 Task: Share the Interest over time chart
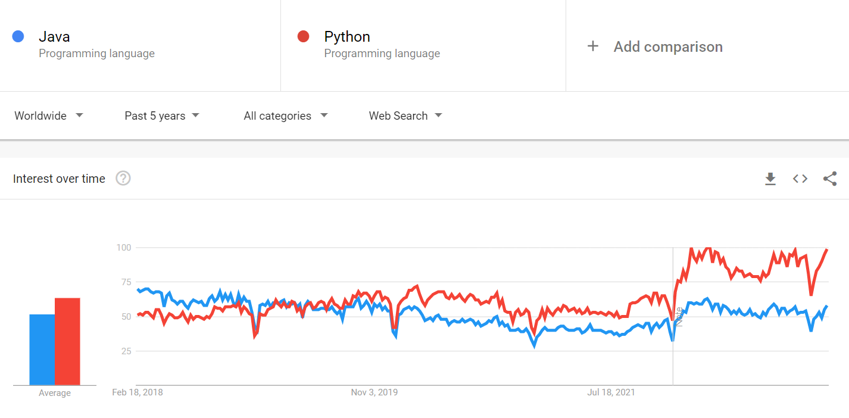click(830, 178)
